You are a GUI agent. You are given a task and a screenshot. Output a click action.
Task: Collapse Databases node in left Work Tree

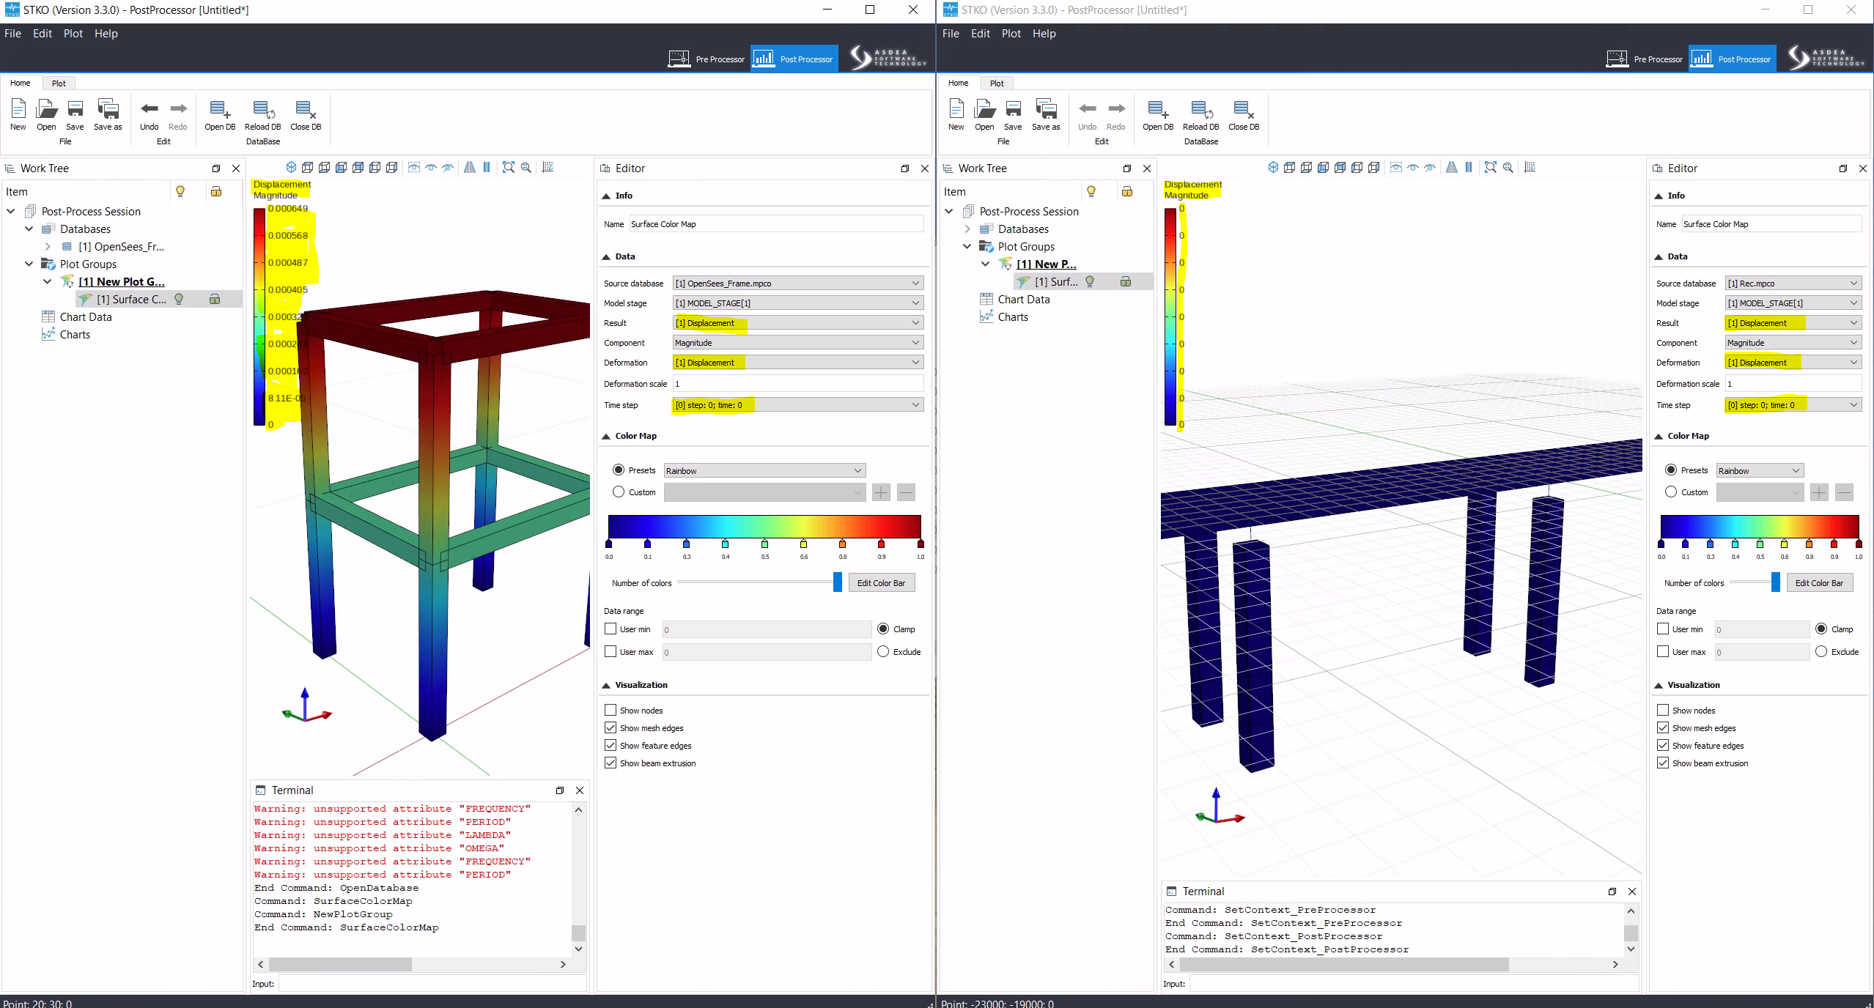29,229
